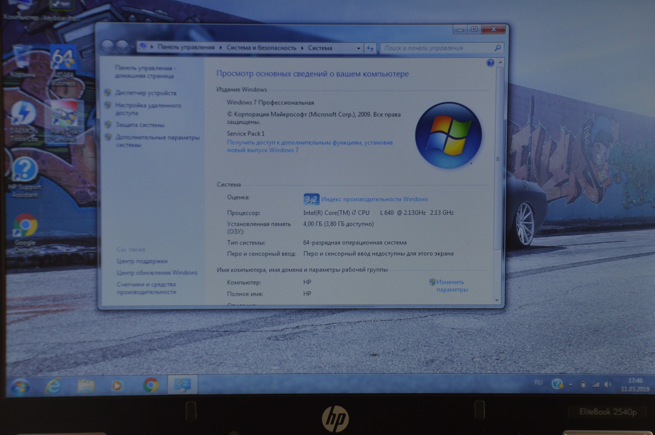Go forward with the navigation forward arrow
Image resolution: width=655 pixels, height=435 pixels.
click(x=122, y=47)
